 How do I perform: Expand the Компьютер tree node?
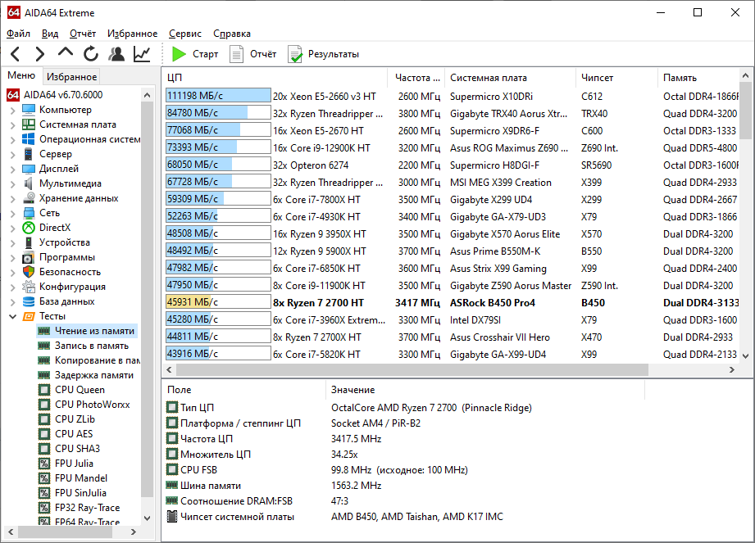[13, 110]
